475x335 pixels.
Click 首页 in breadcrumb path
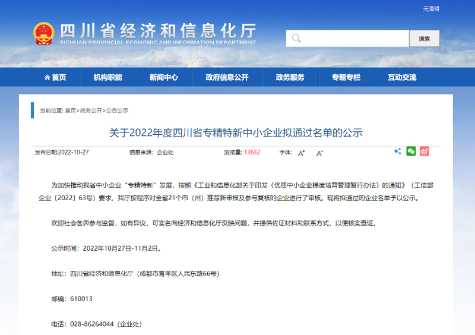pos(71,110)
